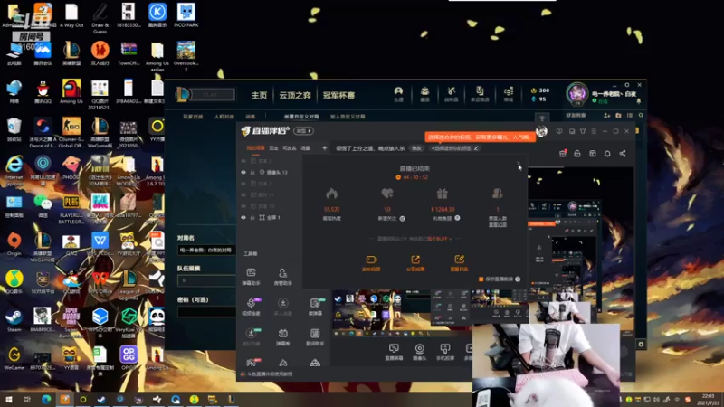
Task: Click the gift box icon with red badge
Action: 562,153
